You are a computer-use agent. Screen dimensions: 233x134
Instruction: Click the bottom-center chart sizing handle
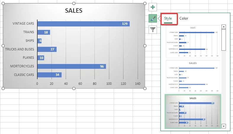coord(74,88)
